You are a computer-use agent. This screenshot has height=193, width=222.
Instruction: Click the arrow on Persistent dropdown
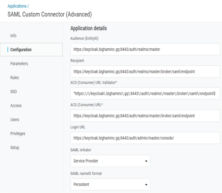point(146,185)
